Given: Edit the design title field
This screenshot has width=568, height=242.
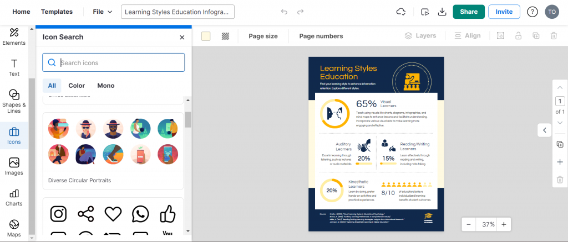Looking at the screenshot, I should pos(177,12).
